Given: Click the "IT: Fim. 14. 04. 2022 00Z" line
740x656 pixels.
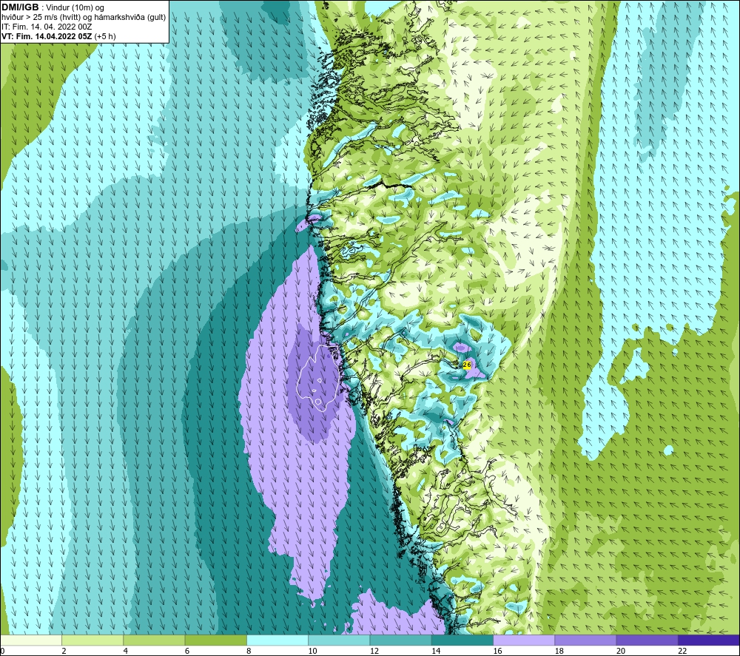Looking at the screenshot, I should [x=47, y=27].
